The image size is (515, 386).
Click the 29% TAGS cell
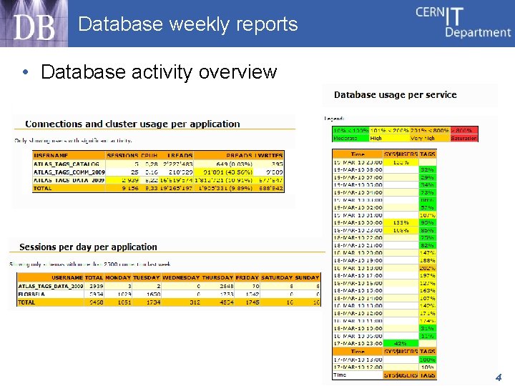click(x=428, y=177)
